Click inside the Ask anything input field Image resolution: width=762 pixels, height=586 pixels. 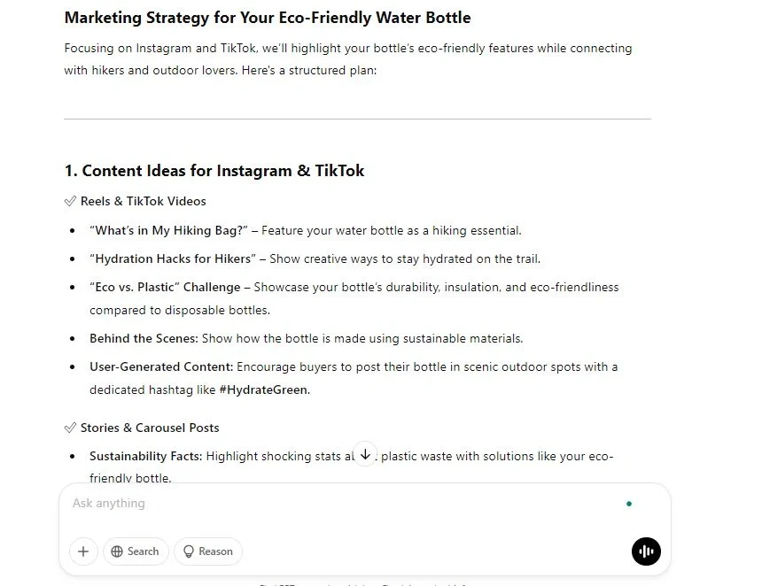click(x=266, y=503)
